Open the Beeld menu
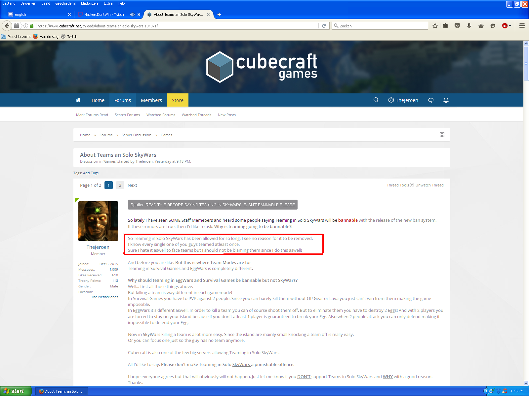This screenshot has width=529, height=396. (46, 3)
